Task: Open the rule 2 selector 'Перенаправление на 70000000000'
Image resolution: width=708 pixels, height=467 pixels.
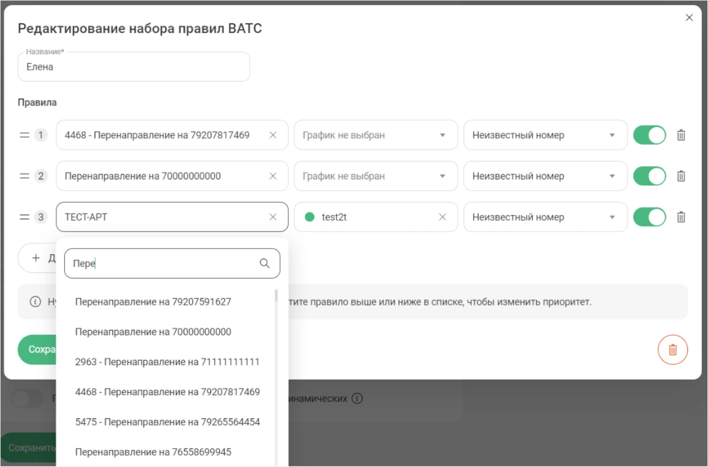Action: click(172, 176)
